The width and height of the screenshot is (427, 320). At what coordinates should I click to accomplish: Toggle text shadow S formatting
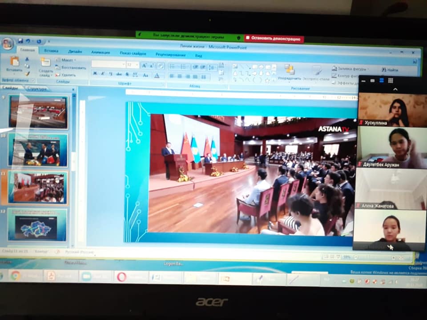pyautogui.click(x=127, y=75)
